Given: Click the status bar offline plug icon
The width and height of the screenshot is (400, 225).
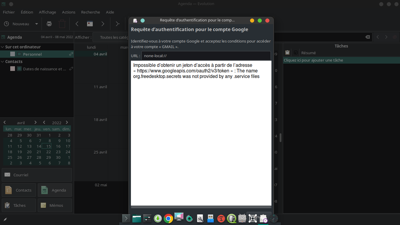Looking at the screenshot, I should tap(5, 219).
